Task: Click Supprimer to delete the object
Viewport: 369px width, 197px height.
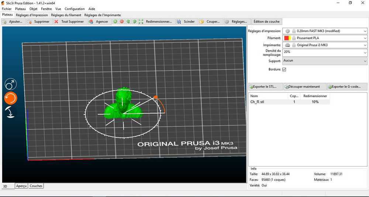Action: point(39,22)
